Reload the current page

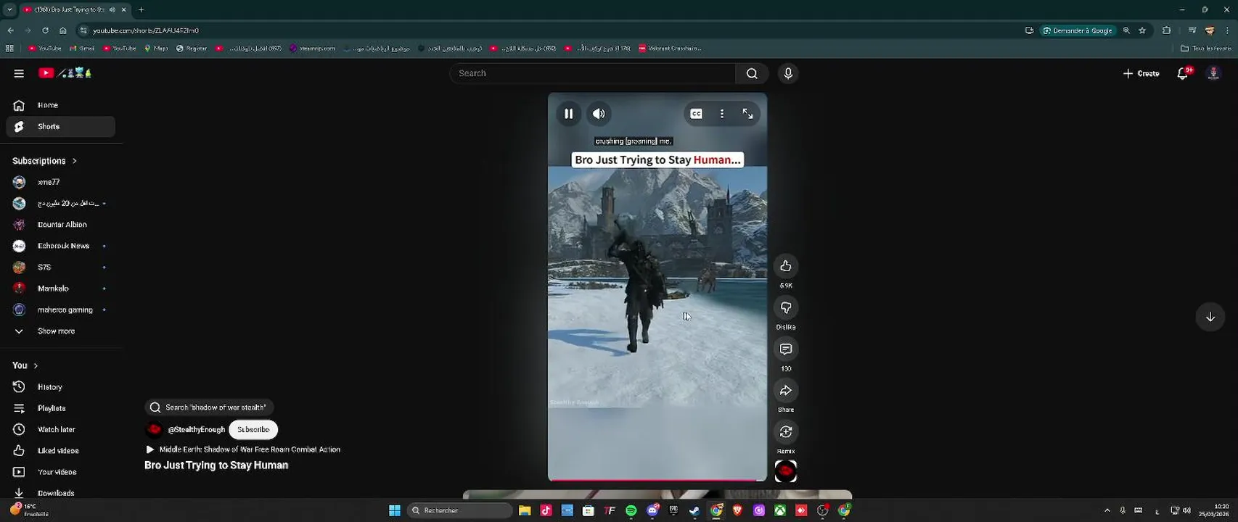(x=45, y=30)
